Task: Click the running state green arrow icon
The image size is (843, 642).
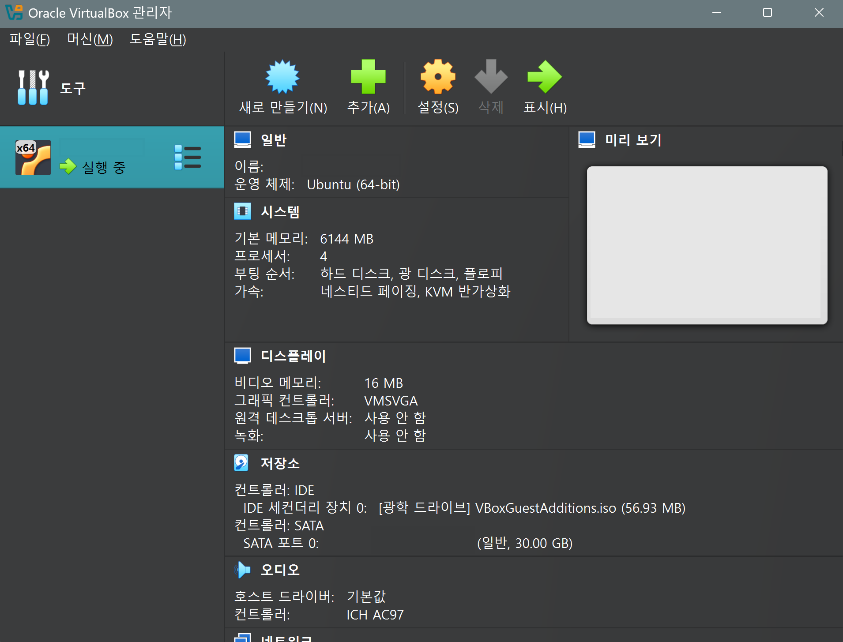Action: click(68, 166)
